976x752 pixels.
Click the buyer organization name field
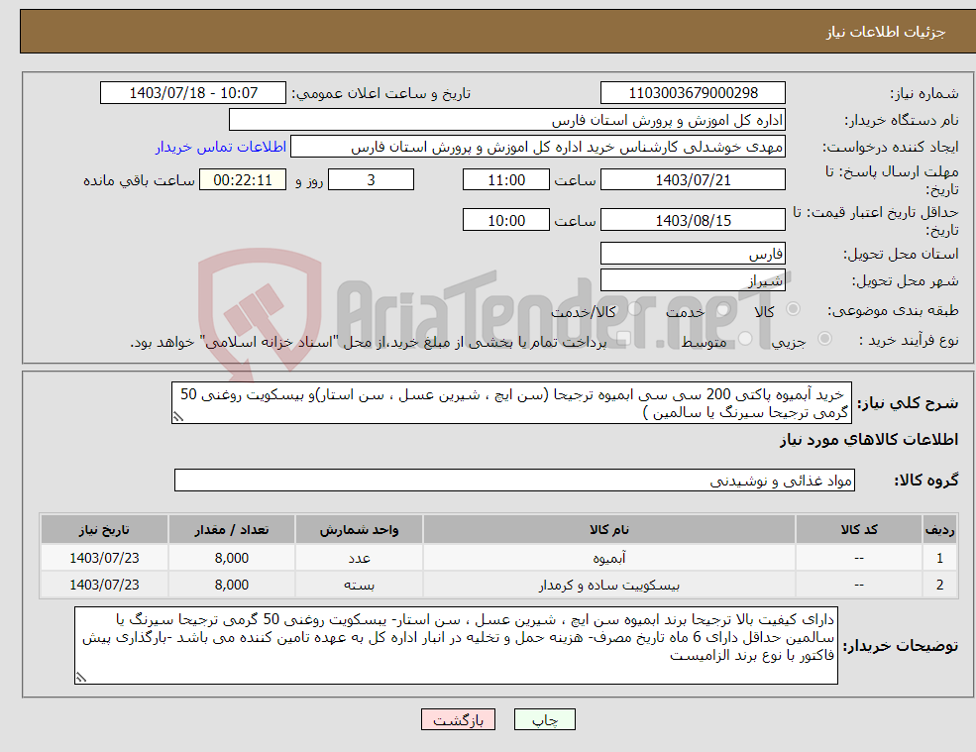(507, 120)
